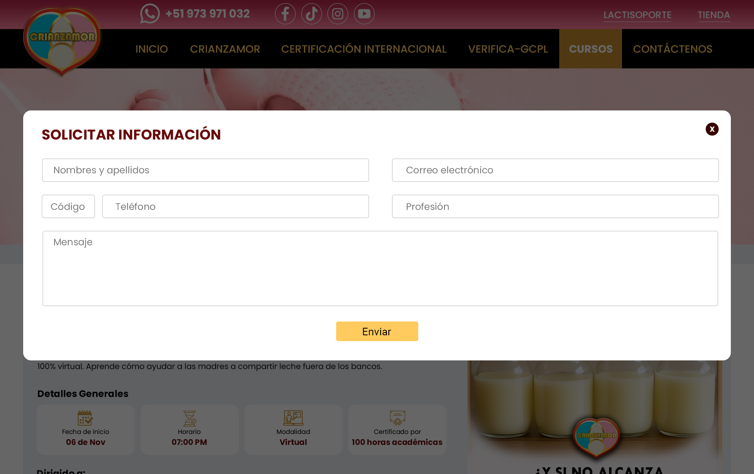Select the CURSOS tab
The height and width of the screenshot is (474, 754).
coord(591,49)
